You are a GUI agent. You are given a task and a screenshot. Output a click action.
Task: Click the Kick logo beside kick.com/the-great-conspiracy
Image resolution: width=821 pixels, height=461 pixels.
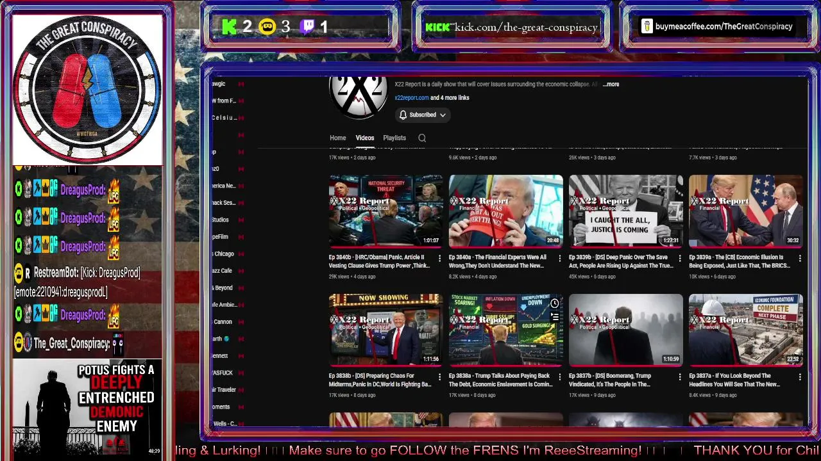point(438,27)
